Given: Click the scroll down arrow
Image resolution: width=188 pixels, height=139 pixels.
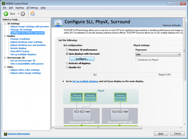Looking at the screenshot, I should click(x=185, y=125).
